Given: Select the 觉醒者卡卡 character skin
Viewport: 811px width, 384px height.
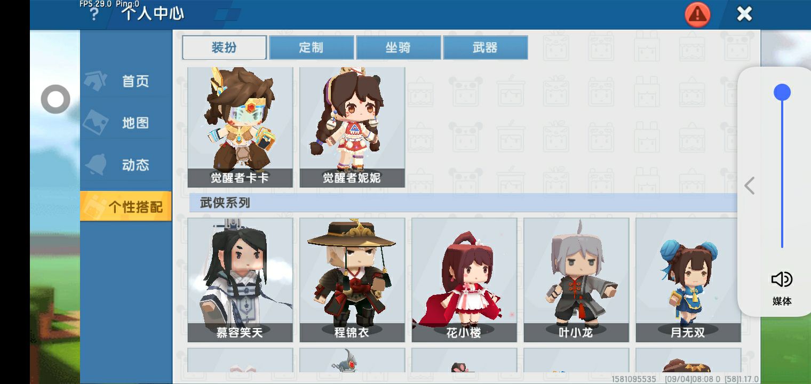Looking at the screenshot, I should click(x=240, y=127).
